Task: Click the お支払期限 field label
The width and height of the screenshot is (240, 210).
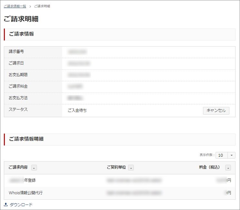Action: point(18,75)
